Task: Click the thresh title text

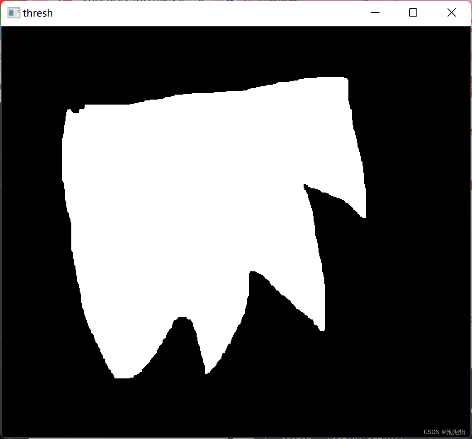Action: (x=38, y=13)
